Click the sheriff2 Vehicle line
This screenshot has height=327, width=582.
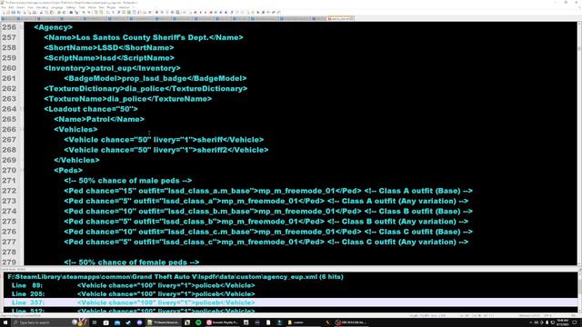pos(166,150)
